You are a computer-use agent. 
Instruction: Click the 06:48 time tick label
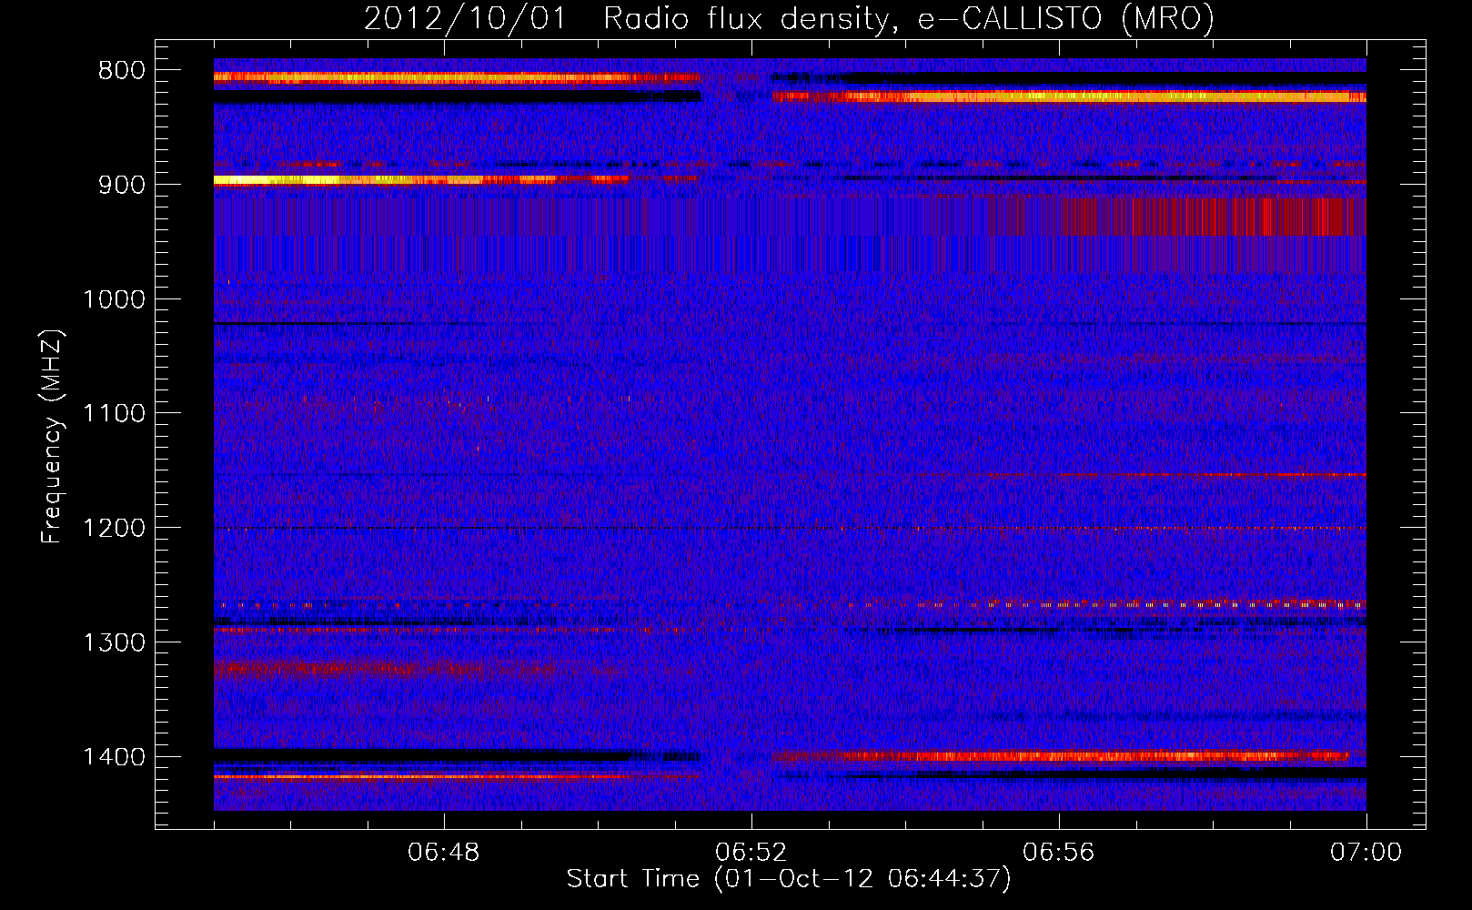point(443,853)
